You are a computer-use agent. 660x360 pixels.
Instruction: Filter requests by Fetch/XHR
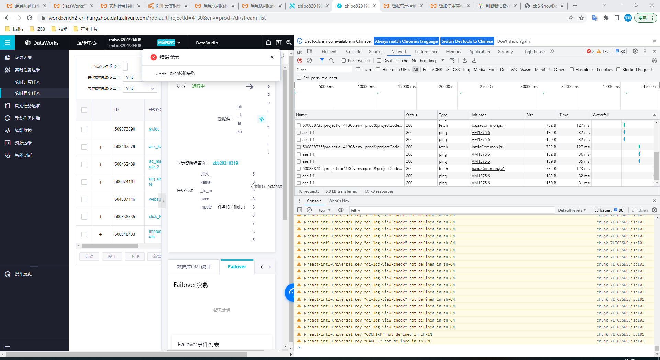click(432, 69)
